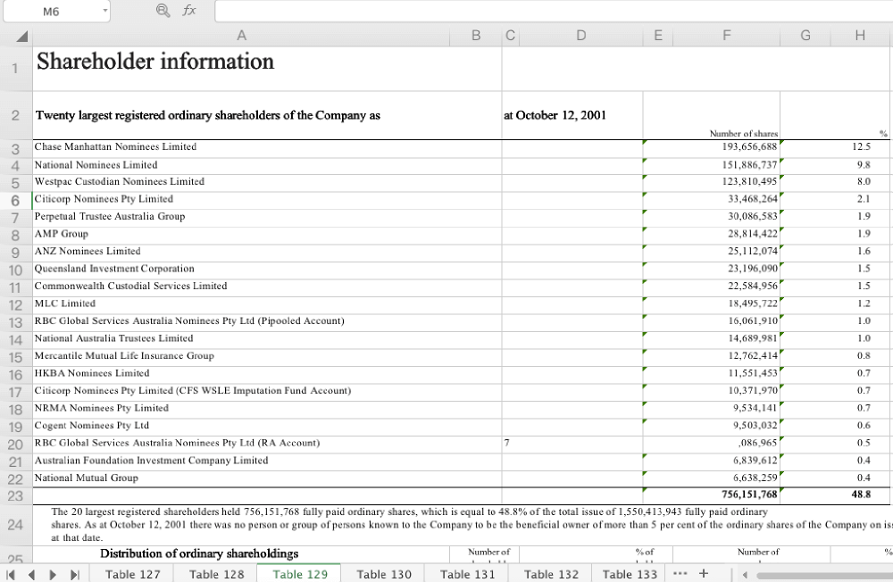This screenshot has width=893, height=582.
Task: Select row 6 header
Action: pyautogui.click(x=16, y=199)
